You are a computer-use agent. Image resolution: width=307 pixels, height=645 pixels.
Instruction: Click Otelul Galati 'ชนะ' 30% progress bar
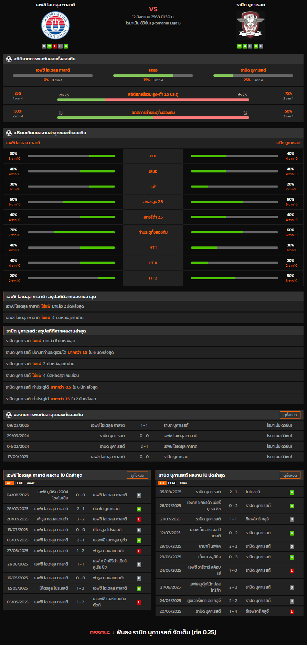(x=71, y=156)
